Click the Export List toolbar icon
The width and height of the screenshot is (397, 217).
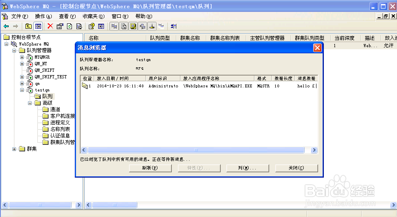tap(79, 26)
